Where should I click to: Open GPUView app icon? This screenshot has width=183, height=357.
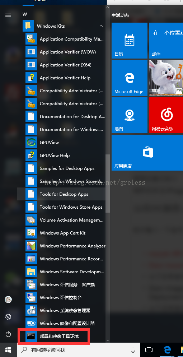[x=31, y=143]
